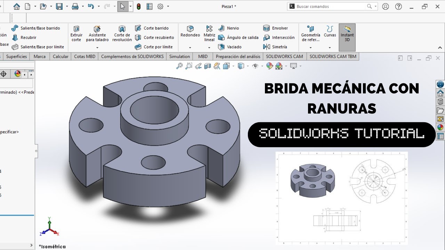Toggle Hide/Show items eye icon
445x250 pixels.
(x=256, y=66)
